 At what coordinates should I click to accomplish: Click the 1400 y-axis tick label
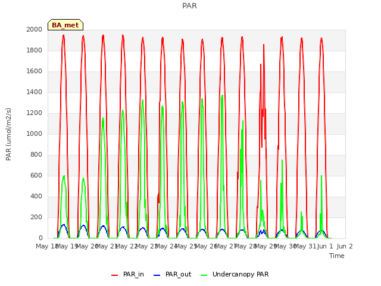(x=35, y=92)
